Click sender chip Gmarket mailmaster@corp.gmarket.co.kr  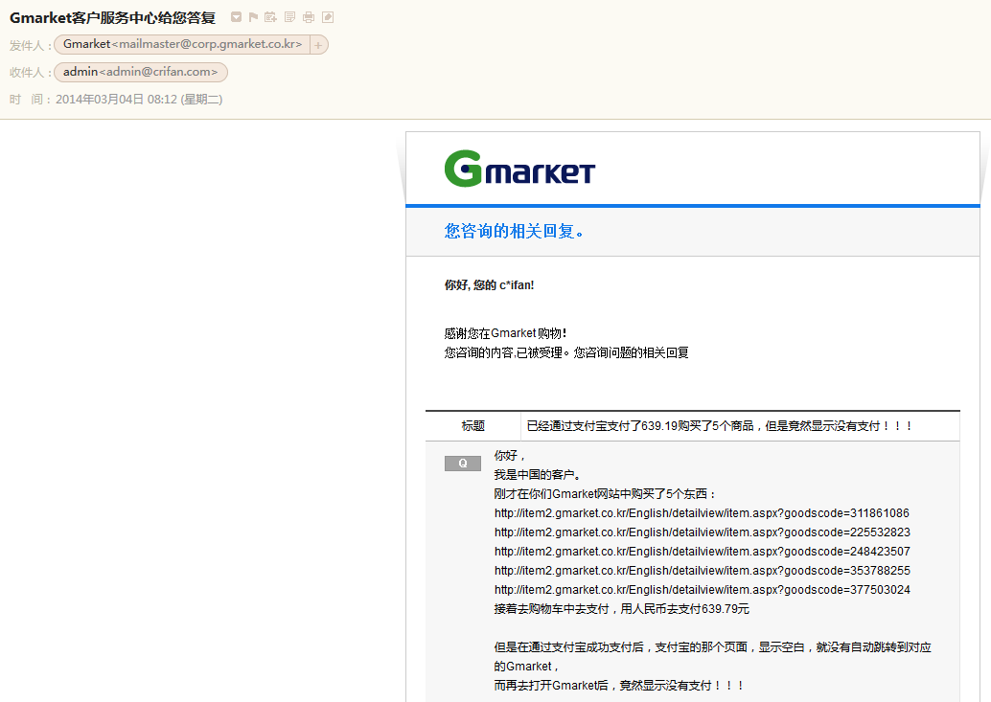pyautogui.click(x=182, y=44)
